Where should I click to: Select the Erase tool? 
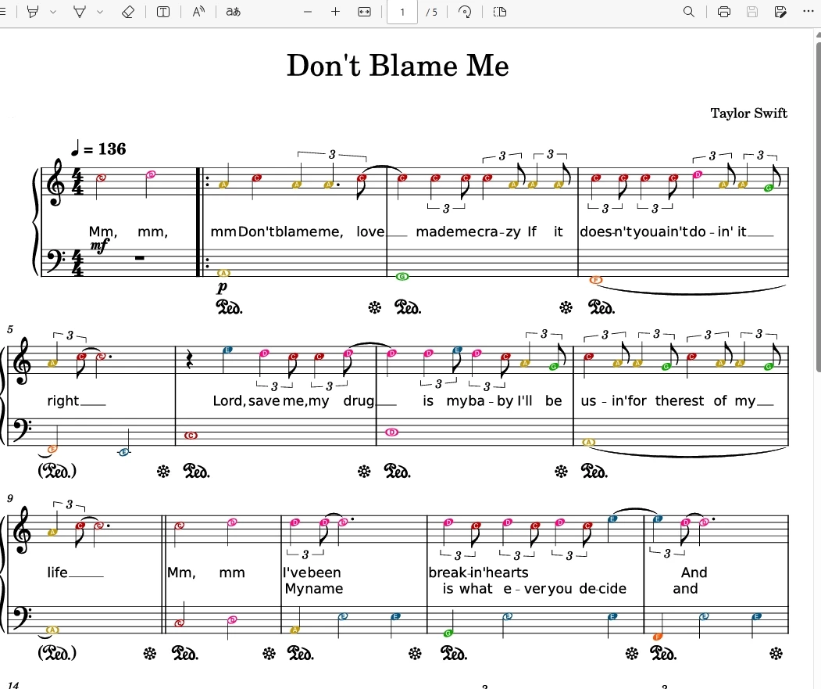pyautogui.click(x=128, y=12)
